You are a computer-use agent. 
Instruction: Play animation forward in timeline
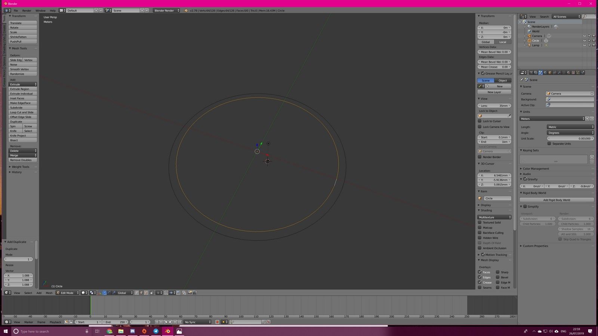[170, 322]
